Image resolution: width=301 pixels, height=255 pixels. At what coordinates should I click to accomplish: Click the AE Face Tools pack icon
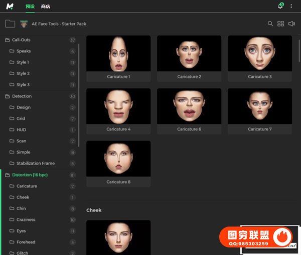pyautogui.click(x=24, y=23)
